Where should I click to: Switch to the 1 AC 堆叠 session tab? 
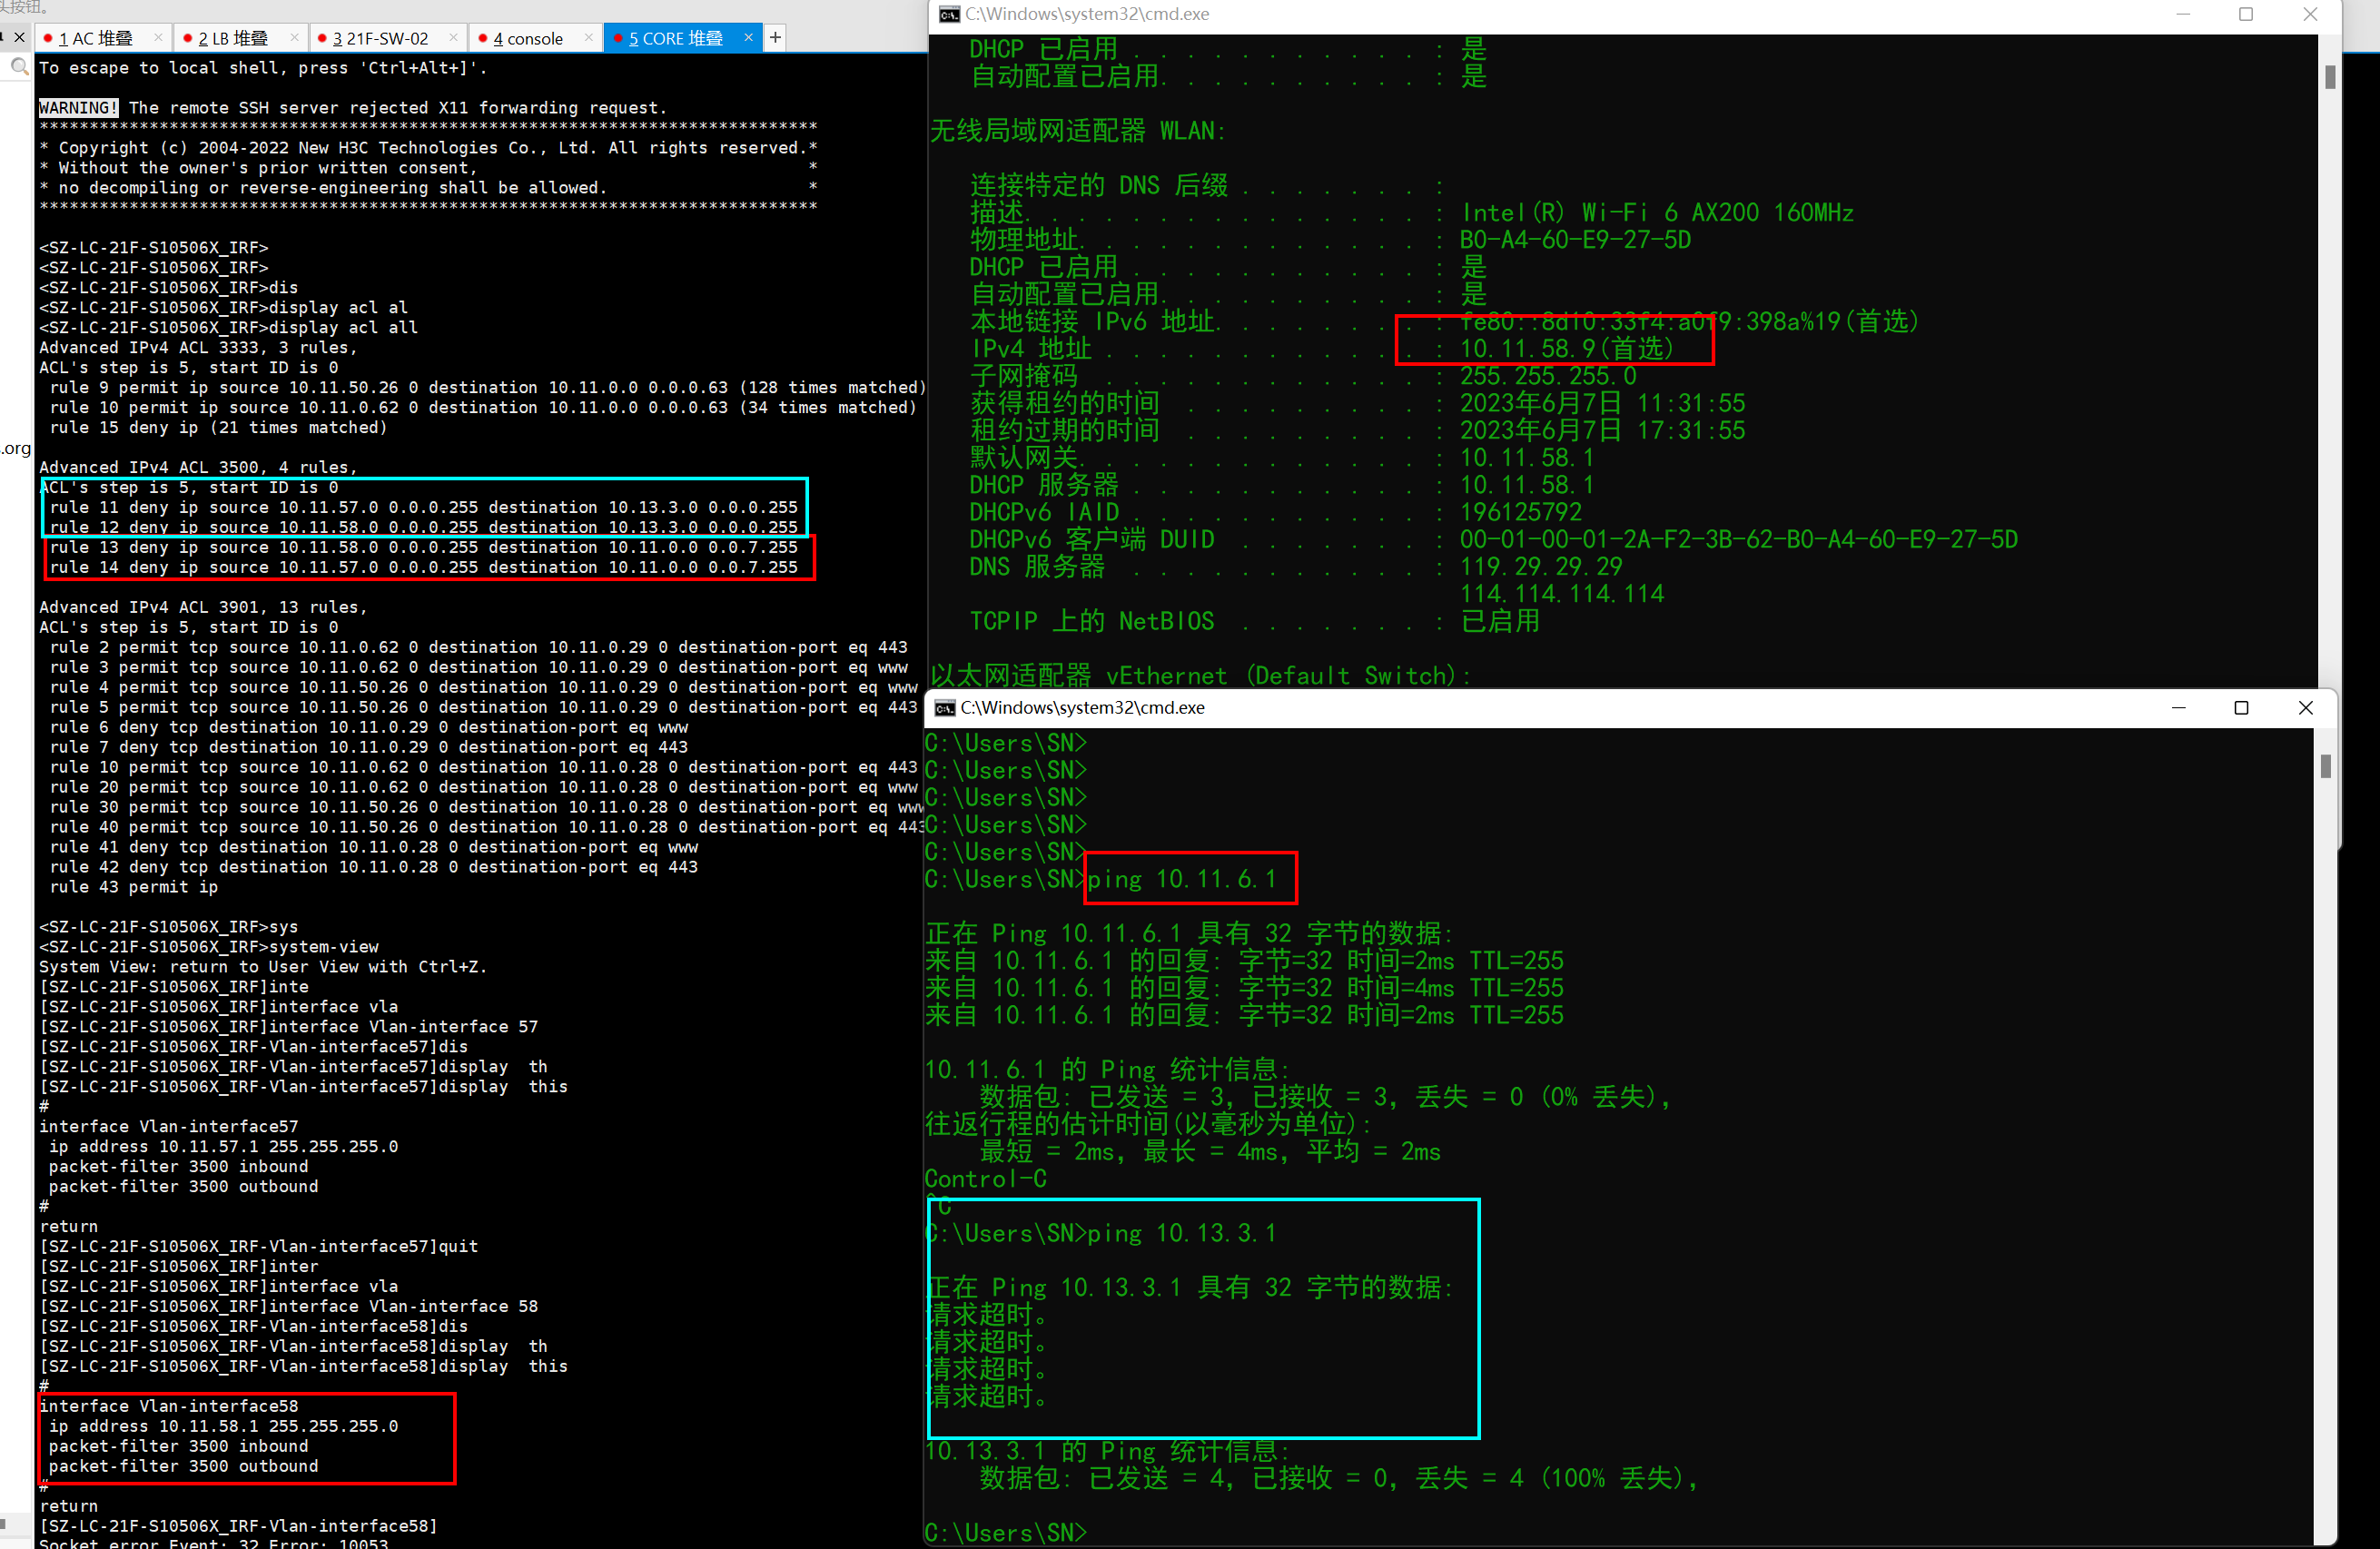point(95,38)
